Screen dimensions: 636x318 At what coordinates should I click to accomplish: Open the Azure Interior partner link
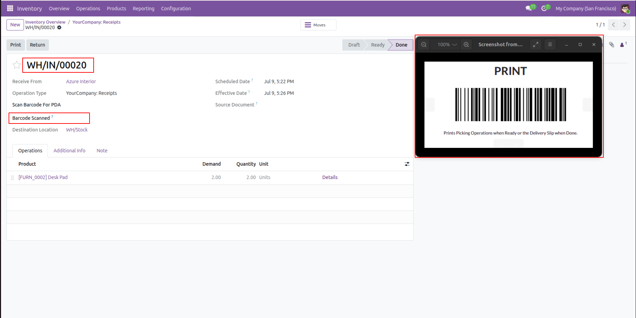point(81,82)
